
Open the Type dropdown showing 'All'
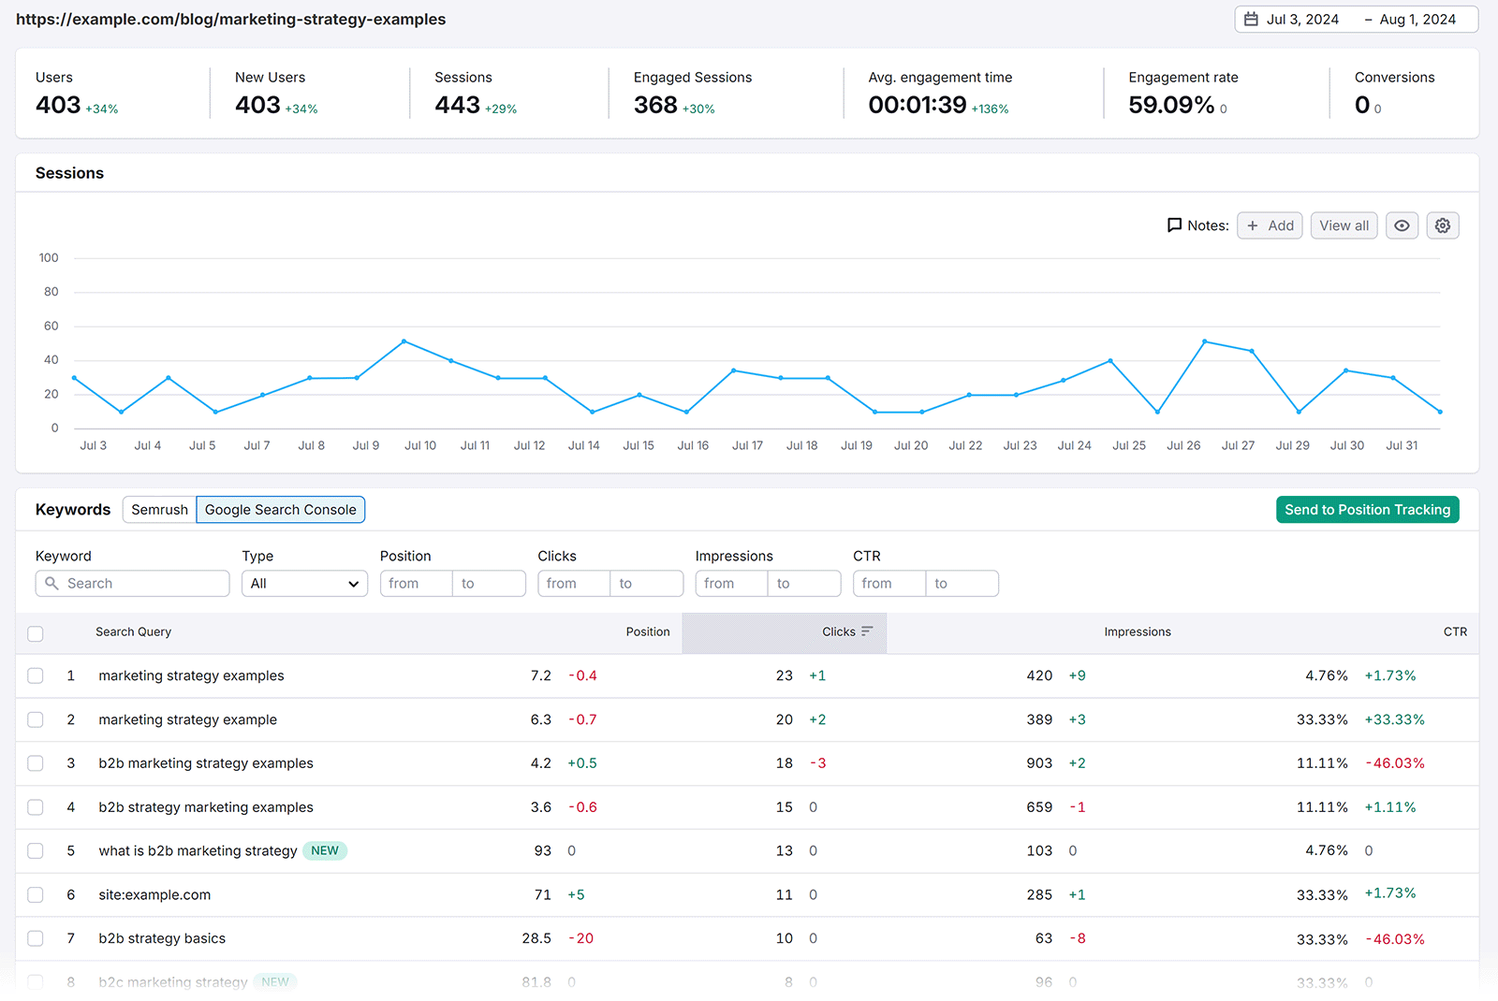point(304,583)
